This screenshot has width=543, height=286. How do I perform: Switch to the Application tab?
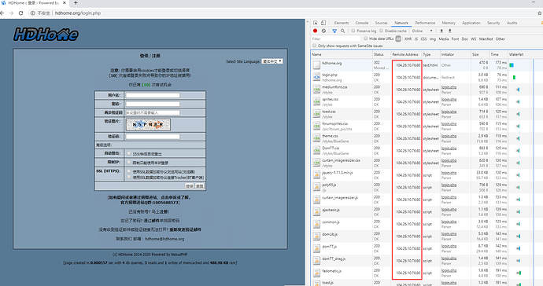pyautogui.click(x=471, y=23)
